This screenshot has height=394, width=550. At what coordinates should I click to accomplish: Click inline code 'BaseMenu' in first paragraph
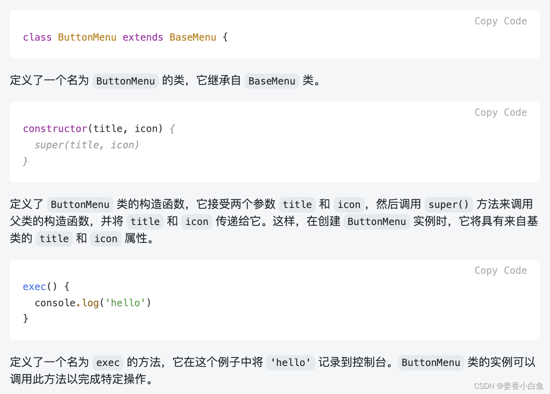(272, 81)
